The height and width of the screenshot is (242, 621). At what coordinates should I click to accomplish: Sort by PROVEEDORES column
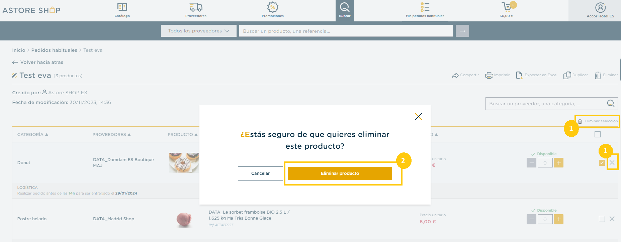click(111, 134)
